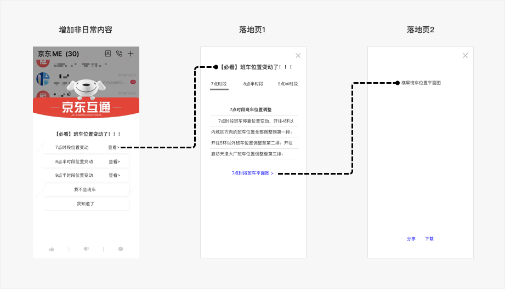Open the 7点时段班车平面图 link
Image resolution: width=505 pixels, height=289 pixels.
(252, 174)
